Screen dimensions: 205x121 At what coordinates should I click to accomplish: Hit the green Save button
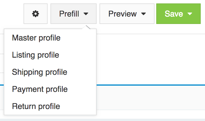[x=174, y=14]
